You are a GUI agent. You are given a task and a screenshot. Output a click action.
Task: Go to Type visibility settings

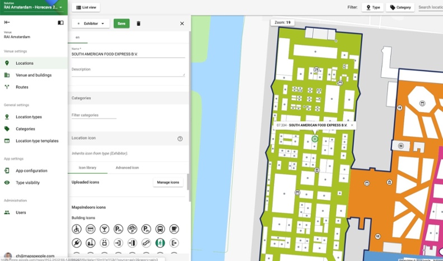pyautogui.click(x=34, y=183)
